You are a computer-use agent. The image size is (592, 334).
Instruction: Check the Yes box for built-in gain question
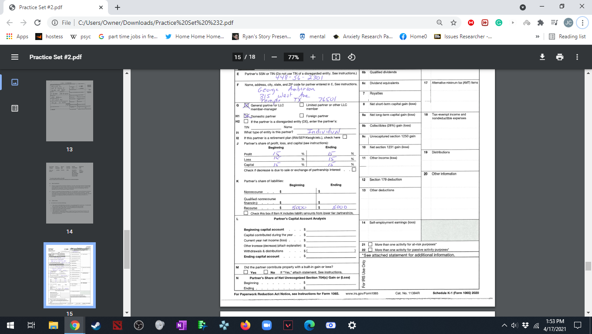point(246,271)
